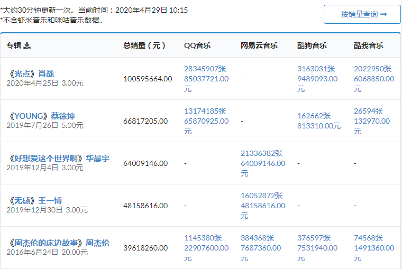Image resolution: width=402 pixels, height=269 pixels.
Task: Select 酷我音乐 sales 74568张 for 周杰伦
Action: click(x=369, y=238)
